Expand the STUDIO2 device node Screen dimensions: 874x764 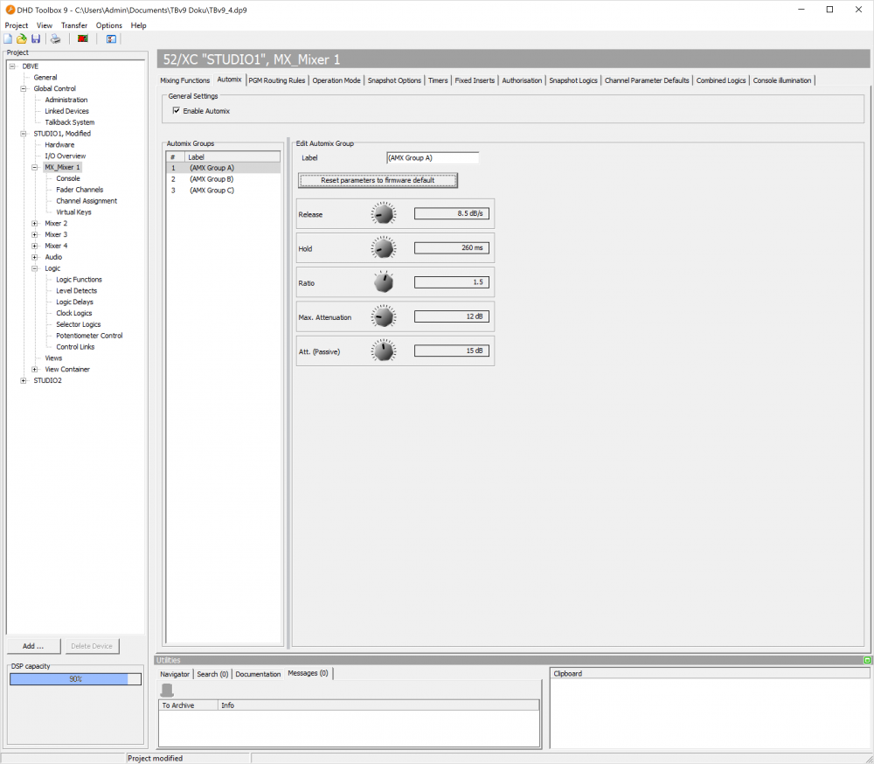click(x=24, y=379)
